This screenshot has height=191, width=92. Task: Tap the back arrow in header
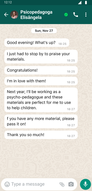(x=6, y=15)
